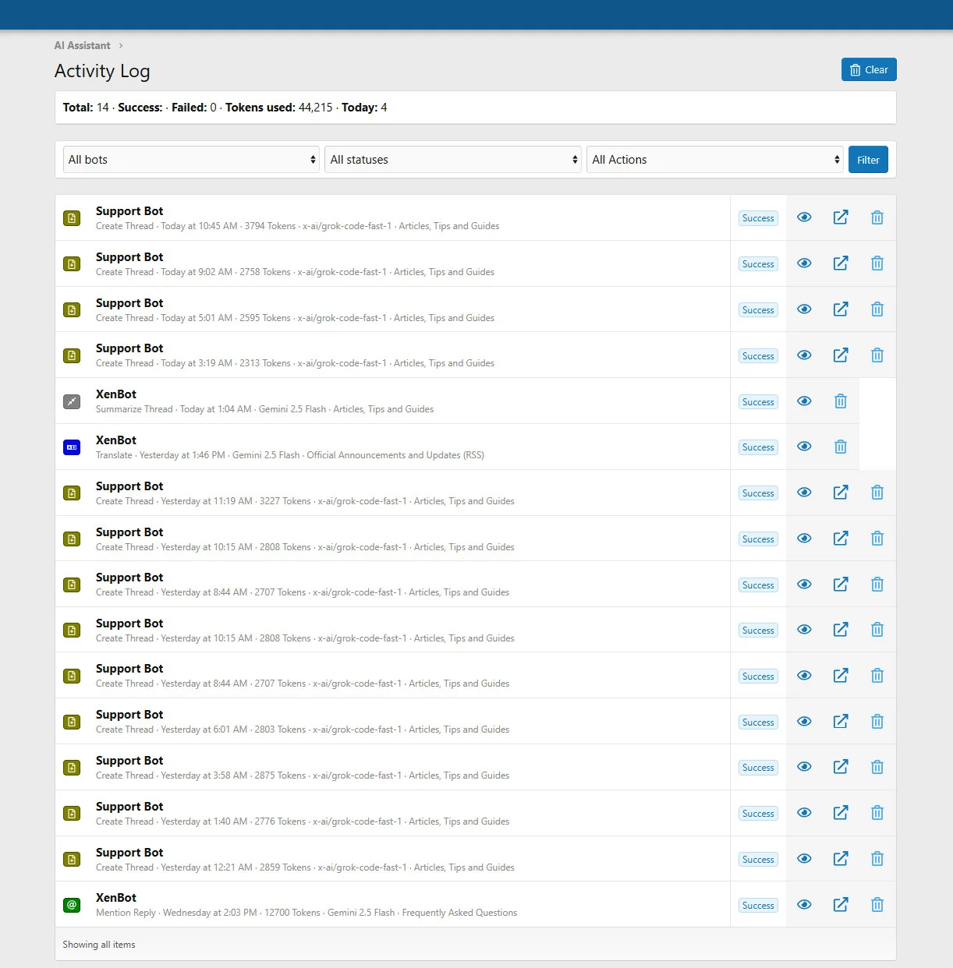Click eye icon for Yesterday 6:01 AM entry

tap(804, 722)
